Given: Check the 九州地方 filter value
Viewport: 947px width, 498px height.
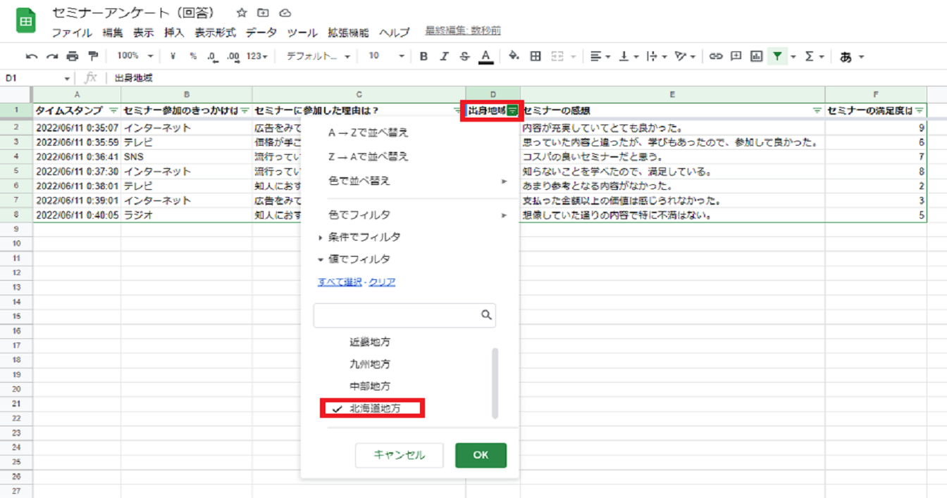Looking at the screenshot, I should (370, 364).
